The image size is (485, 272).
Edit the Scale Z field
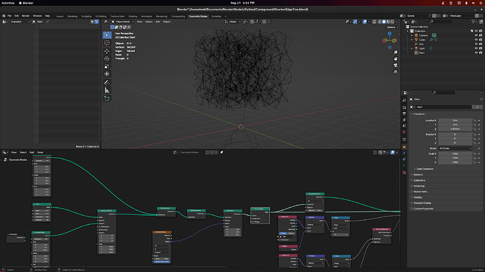tap(455, 163)
